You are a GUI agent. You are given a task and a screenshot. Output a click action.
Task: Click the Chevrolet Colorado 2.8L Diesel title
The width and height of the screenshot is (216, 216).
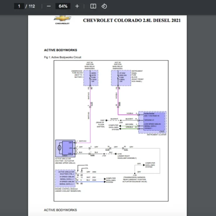pyautogui.click(x=132, y=20)
